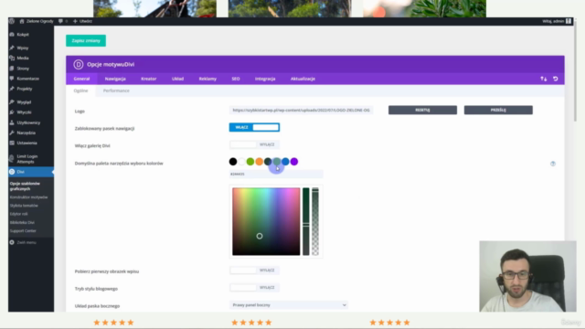Toggle Tryb stylu blogowego switch
The height and width of the screenshot is (329, 585).
coord(254,288)
